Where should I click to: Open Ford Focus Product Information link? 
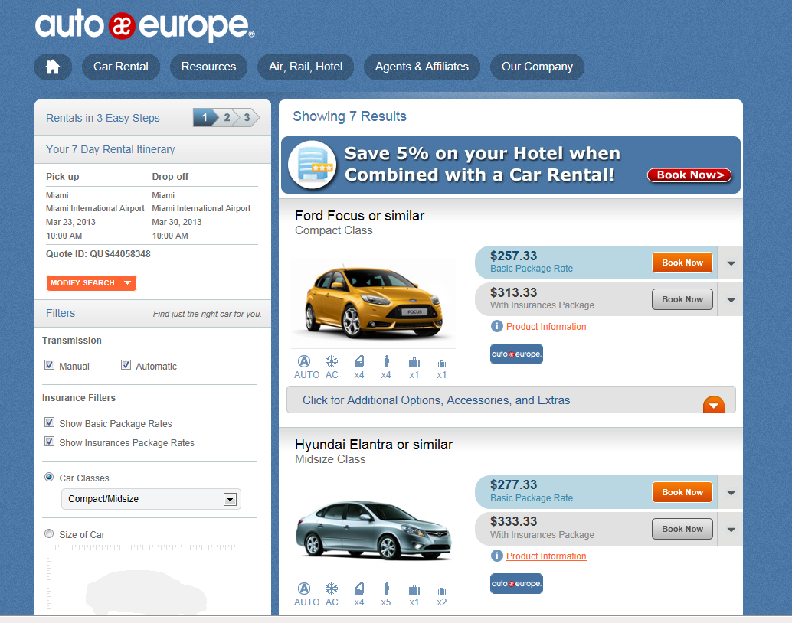point(546,327)
